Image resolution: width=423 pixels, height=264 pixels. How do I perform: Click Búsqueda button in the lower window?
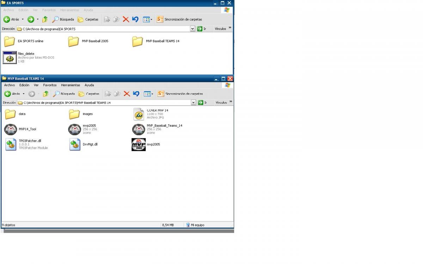(x=64, y=94)
